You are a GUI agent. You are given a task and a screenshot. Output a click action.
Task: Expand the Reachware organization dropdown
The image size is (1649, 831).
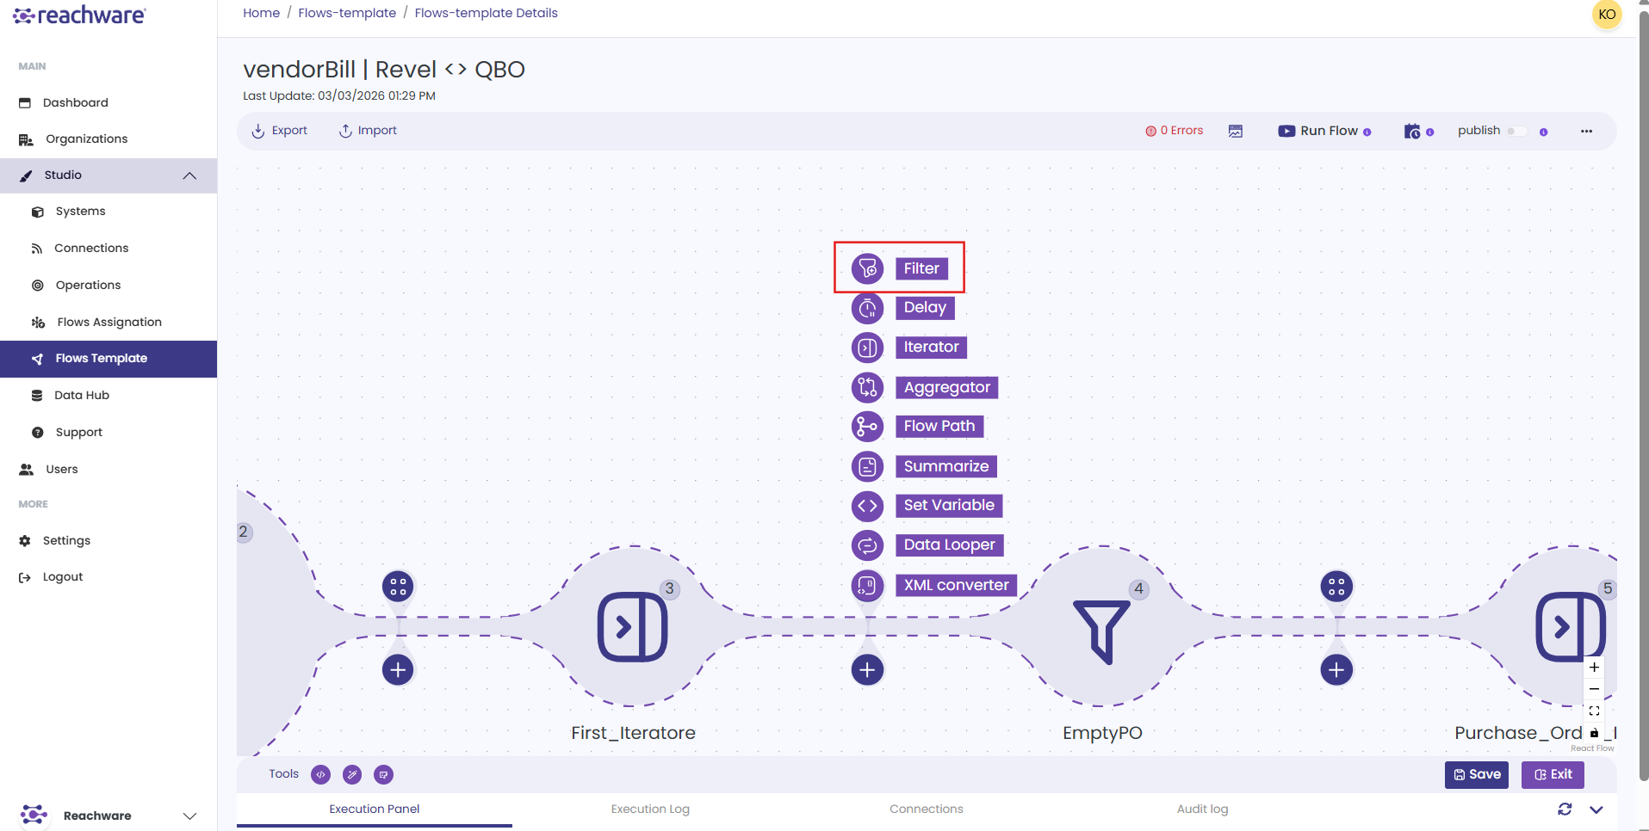pos(190,816)
